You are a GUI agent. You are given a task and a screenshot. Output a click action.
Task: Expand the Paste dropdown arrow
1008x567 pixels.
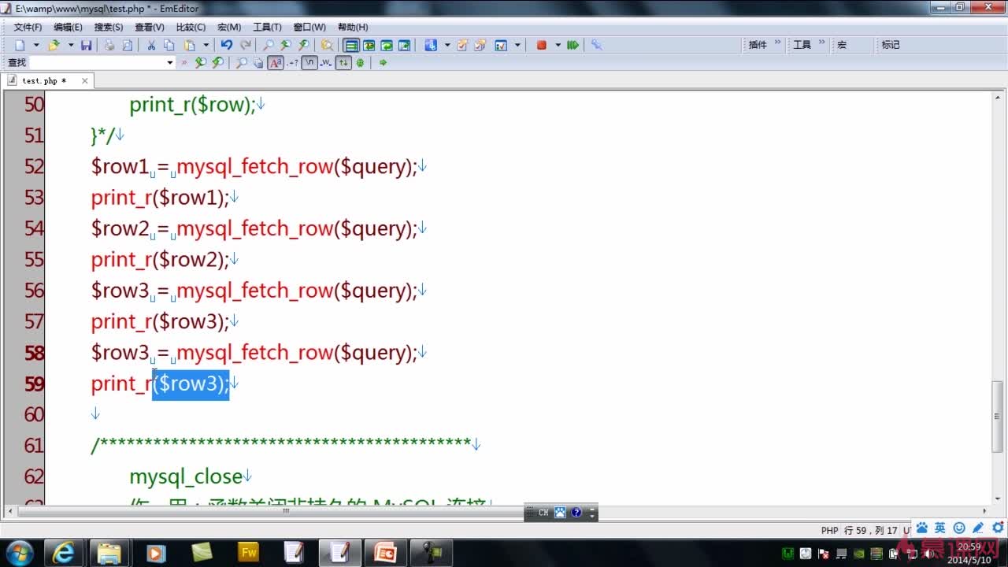tap(206, 45)
